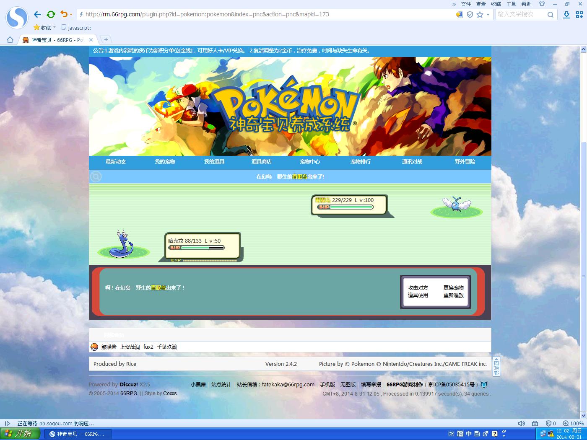Open 我的道具 nav item
This screenshot has width=587, height=440.
click(214, 162)
